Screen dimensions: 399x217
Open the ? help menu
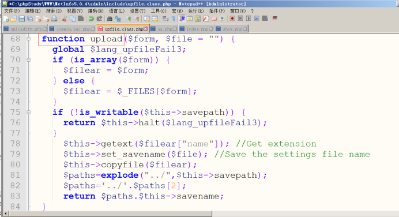pyautogui.click(x=252, y=11)
